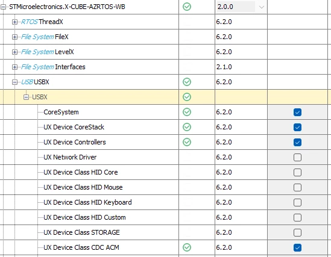Click the 6.2.0 version of CDC ACM

coord(224,247)
